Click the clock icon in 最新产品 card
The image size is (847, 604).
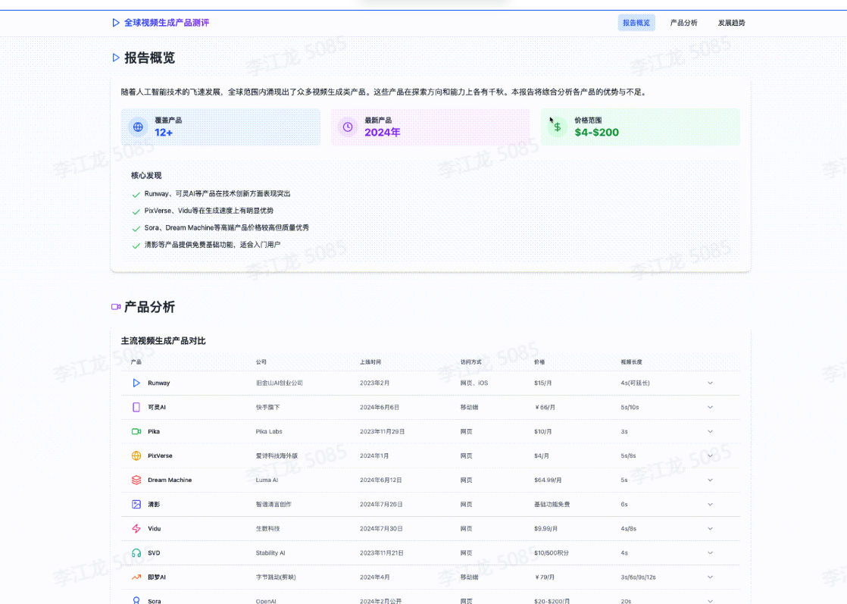tap(348, 127)
